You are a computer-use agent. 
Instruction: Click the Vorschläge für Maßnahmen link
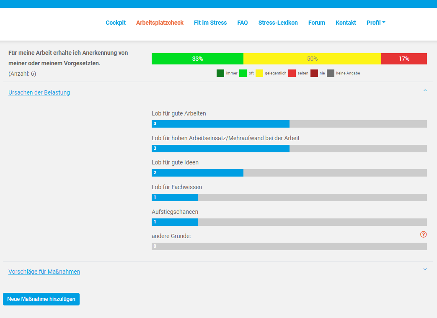pyautogui.click(x=44, y=272)
